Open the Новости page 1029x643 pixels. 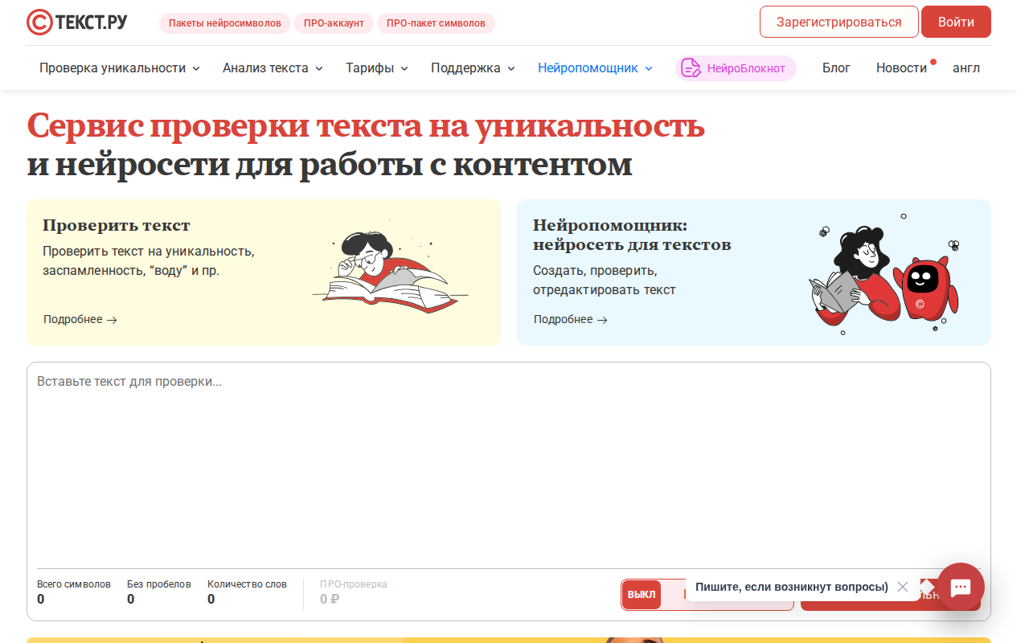(x=901, y=68)
